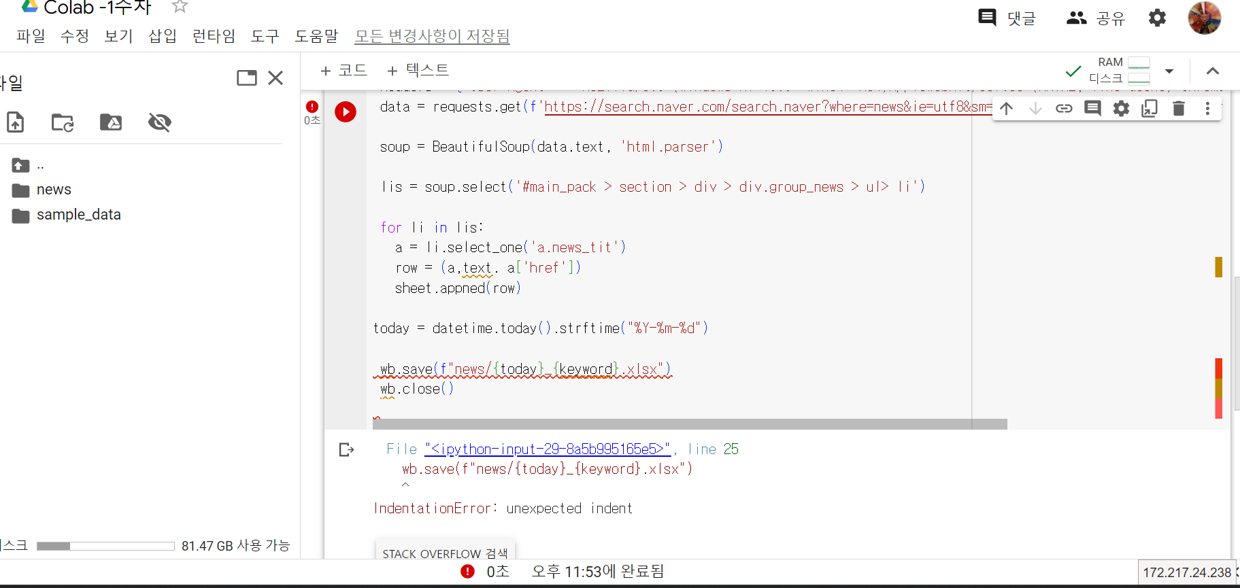Open the news folder
The height and width of the screenshot is (588, 1240).
point(41,190)
